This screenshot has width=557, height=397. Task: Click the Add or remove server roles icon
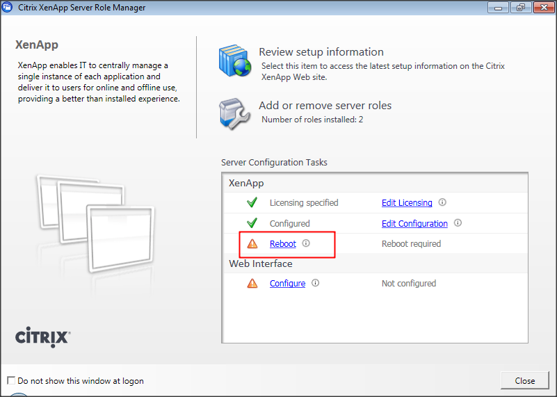coord(234,112)
